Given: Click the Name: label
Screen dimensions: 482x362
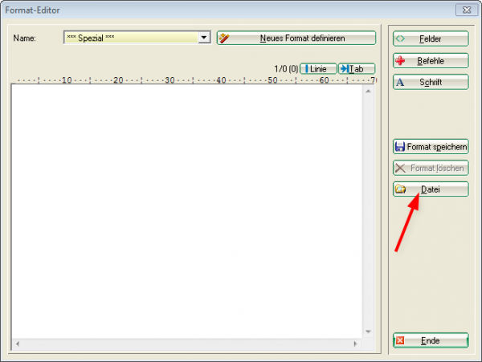Looking at the screenshot, I should pyautogui.click(x=25, y=38).
